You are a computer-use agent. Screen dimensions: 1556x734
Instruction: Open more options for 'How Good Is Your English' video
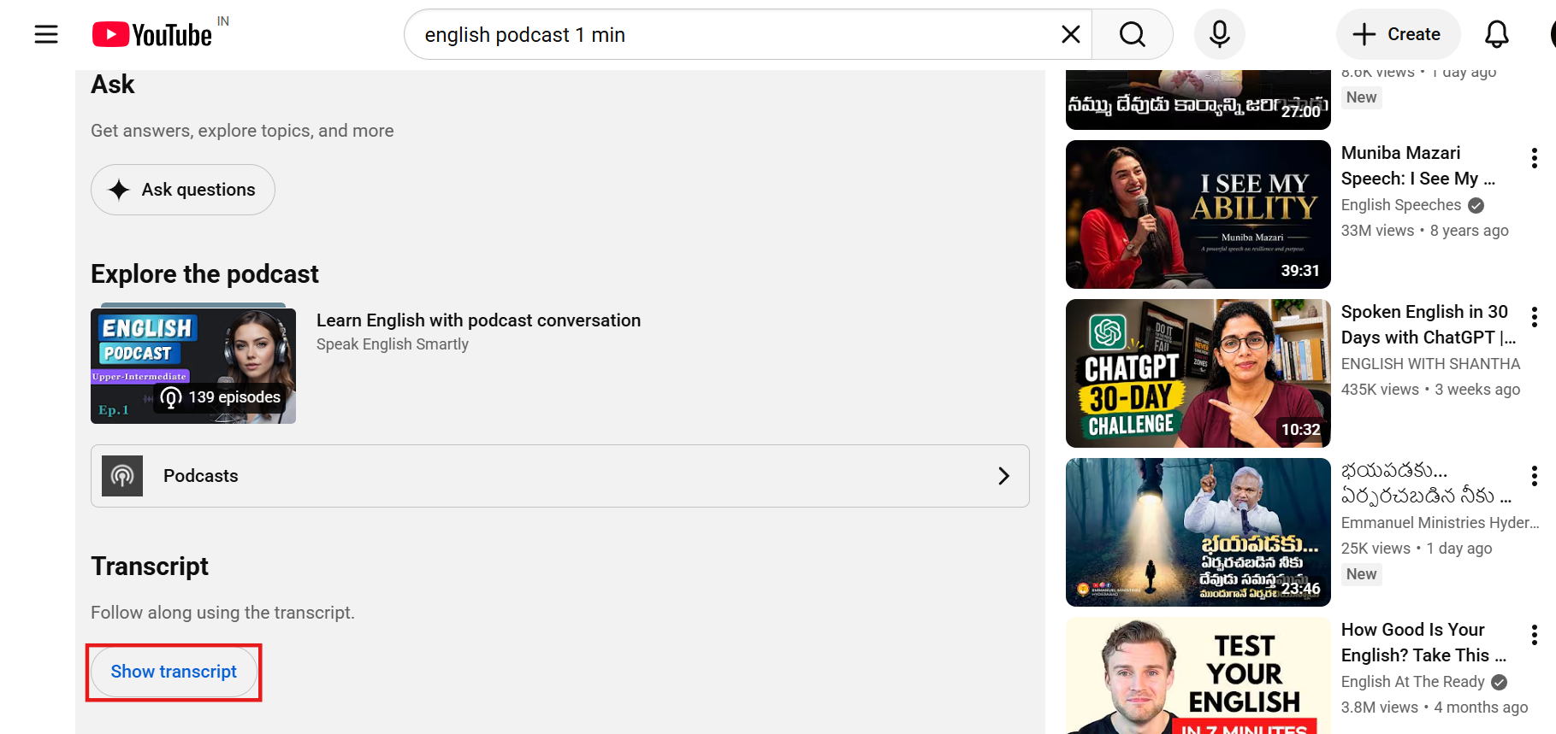(x=1534, y=635)
